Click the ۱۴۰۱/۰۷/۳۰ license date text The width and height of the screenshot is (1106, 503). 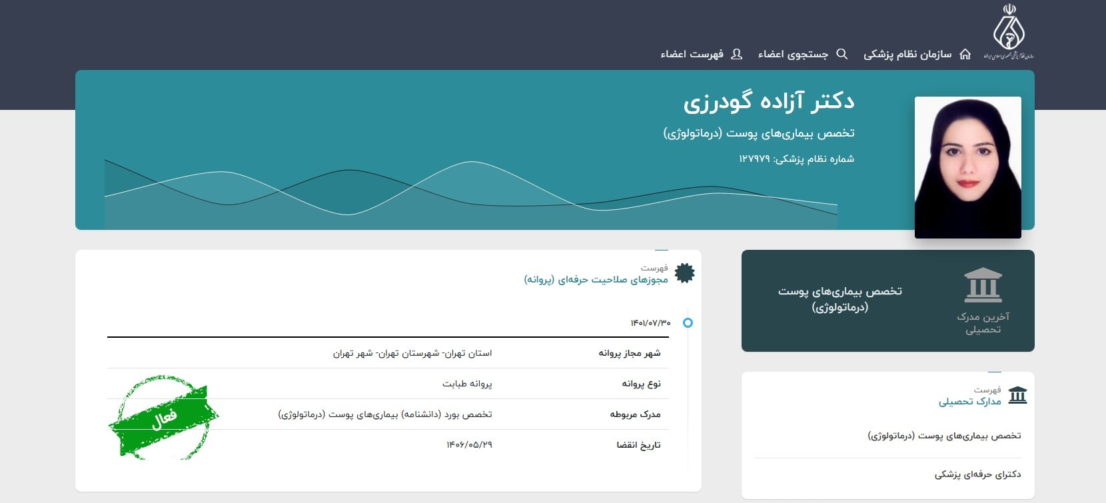coord(650,323)
